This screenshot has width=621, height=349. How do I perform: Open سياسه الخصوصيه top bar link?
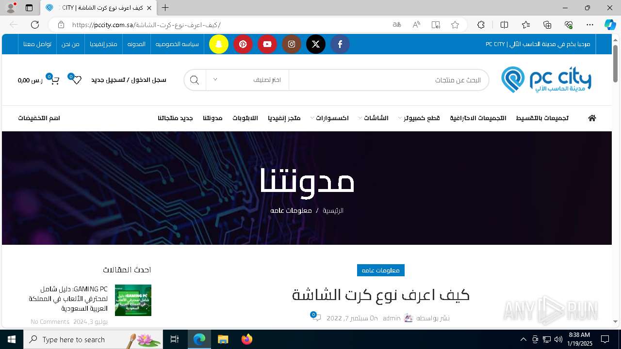(177, 44)
